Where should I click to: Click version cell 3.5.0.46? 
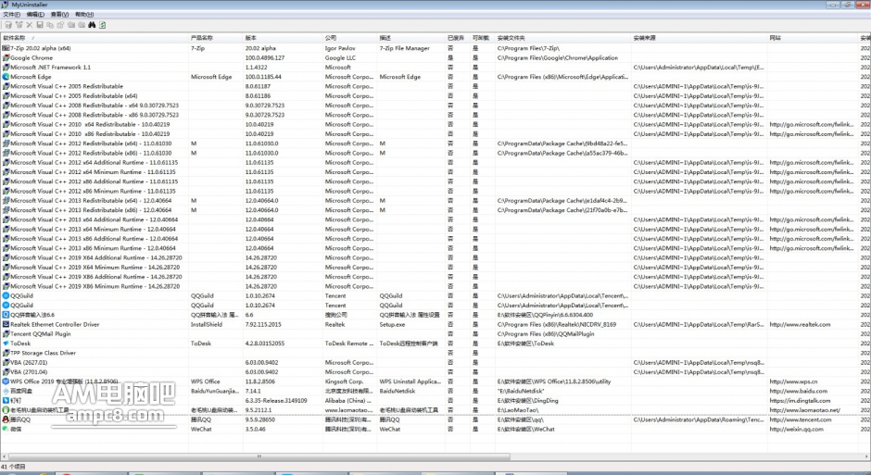[255, 429]
